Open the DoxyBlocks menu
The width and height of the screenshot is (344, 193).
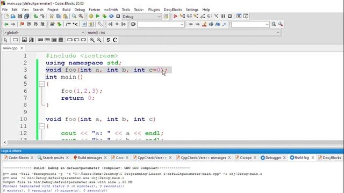pos(173,10)
